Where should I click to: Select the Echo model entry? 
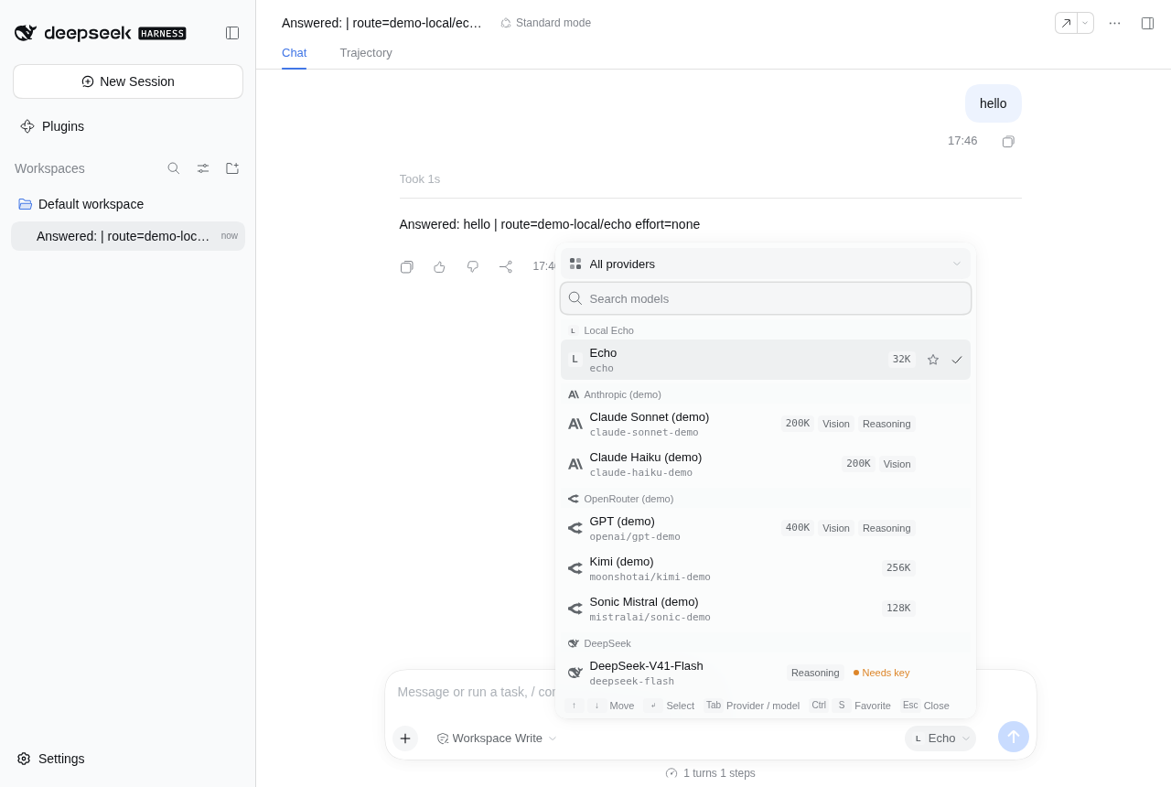tap(766, 360)
